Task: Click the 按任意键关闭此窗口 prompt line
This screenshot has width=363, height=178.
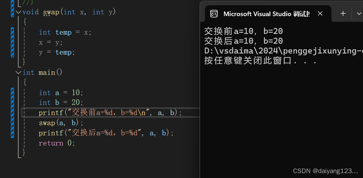Action: [x=260, y=61]
